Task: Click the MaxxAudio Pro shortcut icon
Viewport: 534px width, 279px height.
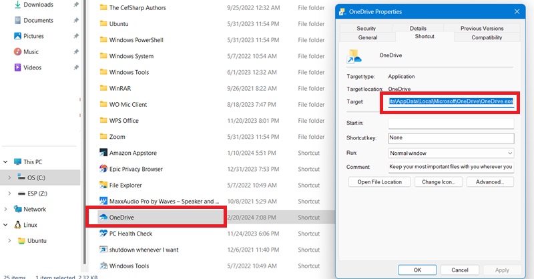Action: click(103, 201)
